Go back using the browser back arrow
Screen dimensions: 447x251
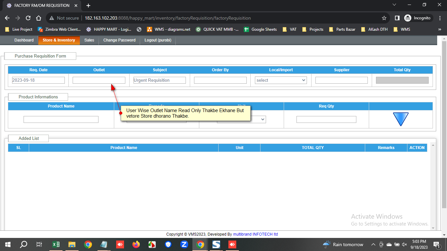click(x=7, y=18)
